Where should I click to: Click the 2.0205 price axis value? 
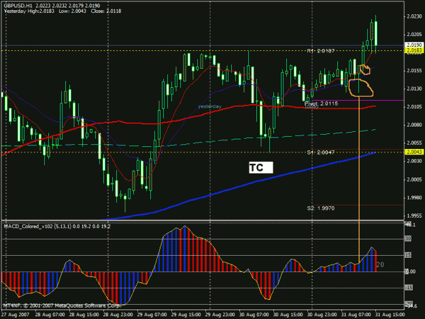[414, 35]
